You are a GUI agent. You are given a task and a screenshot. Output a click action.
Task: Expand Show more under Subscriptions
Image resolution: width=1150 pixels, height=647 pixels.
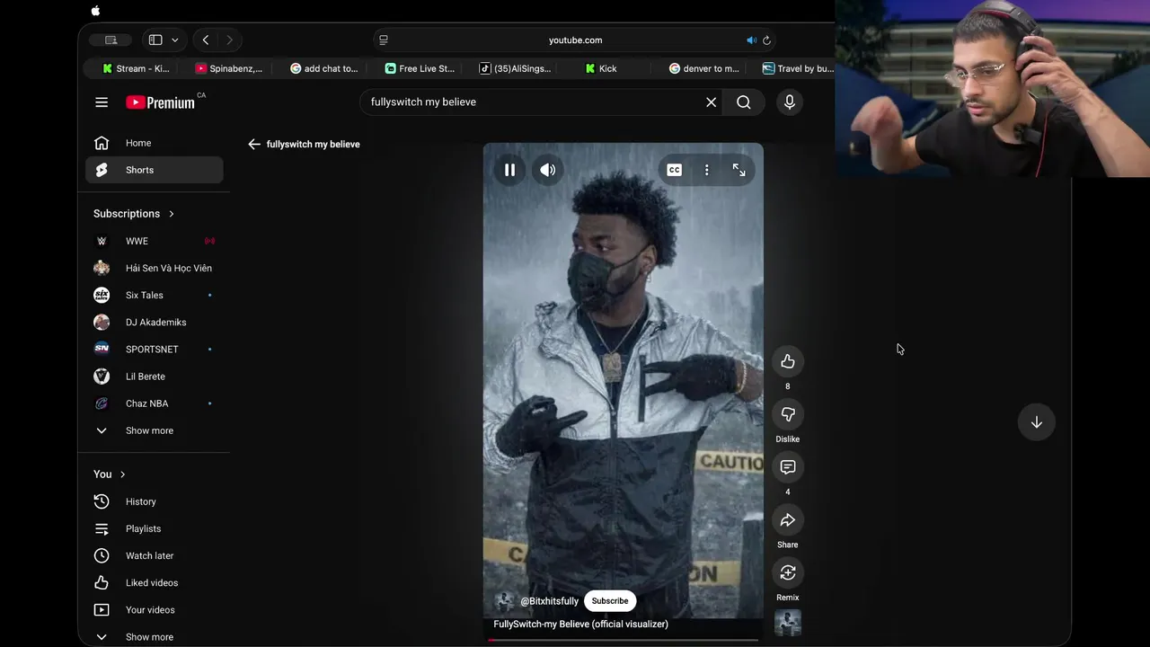[154, 430]
